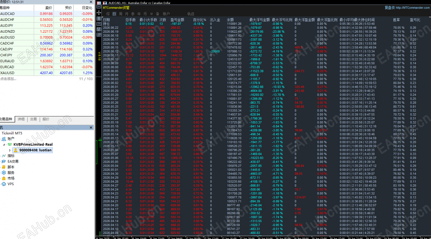Select the 脚本 scripts item

pyautogui.click(x=11, y=167)
